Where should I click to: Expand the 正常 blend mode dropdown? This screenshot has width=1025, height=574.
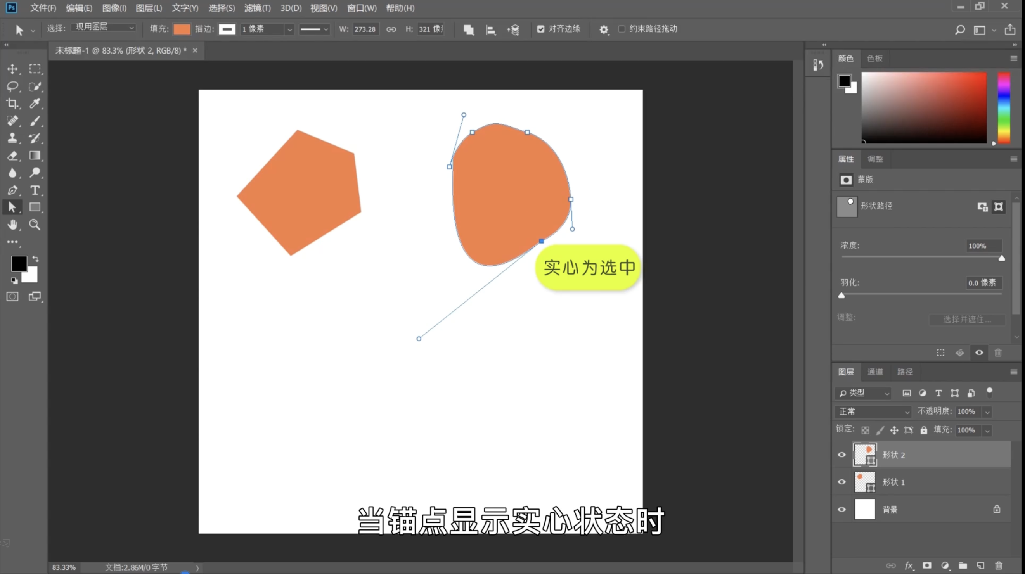tap(873, 411)
